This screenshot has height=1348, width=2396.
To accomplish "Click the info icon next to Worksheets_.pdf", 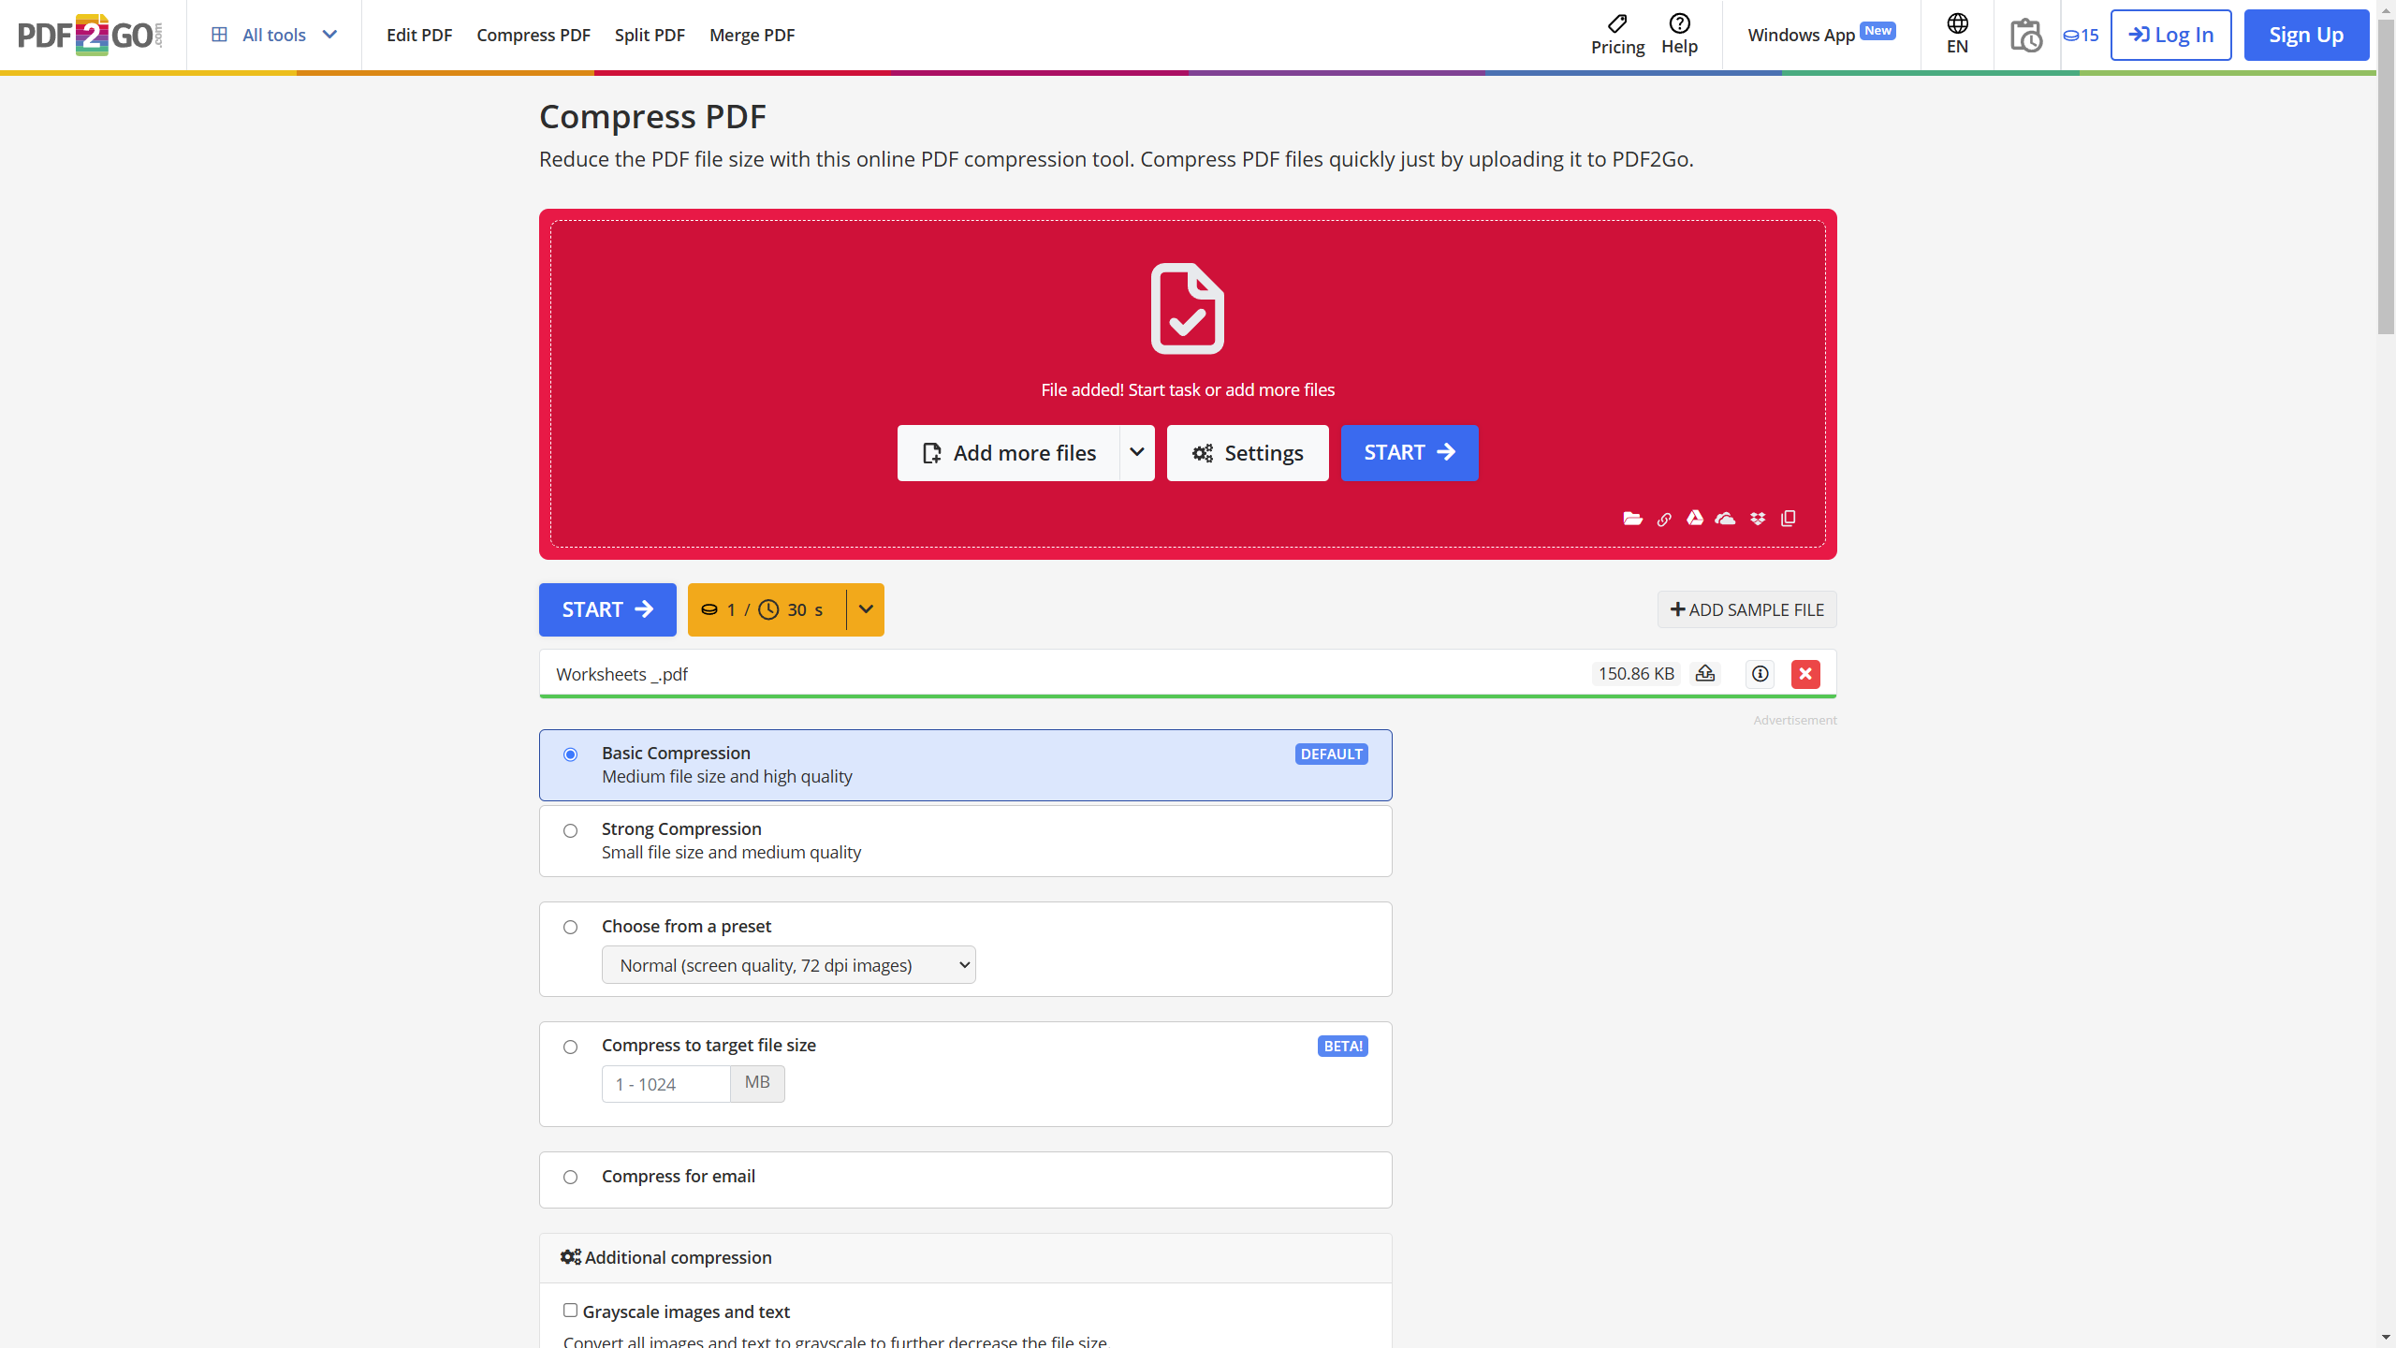I will (x=1760, y=673).
